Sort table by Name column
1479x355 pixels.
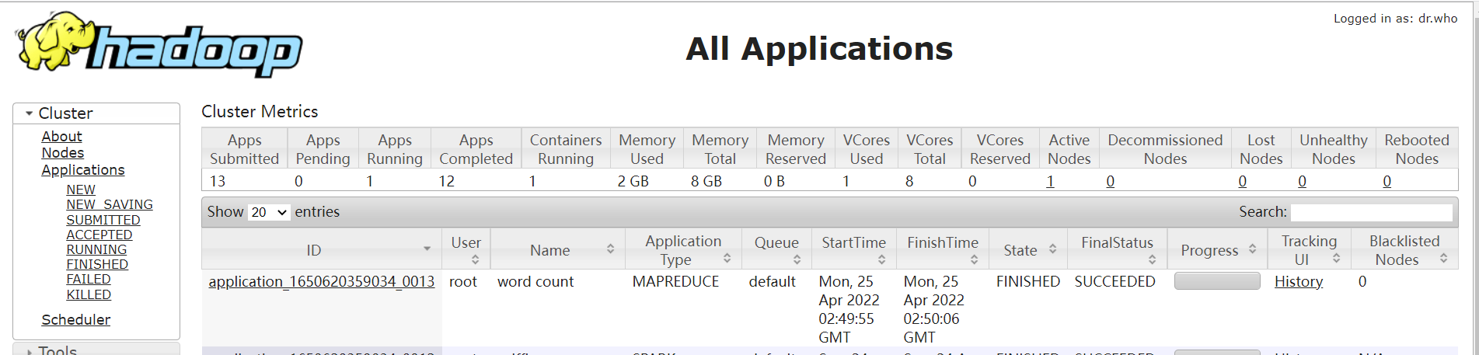[x=558, y=249]
